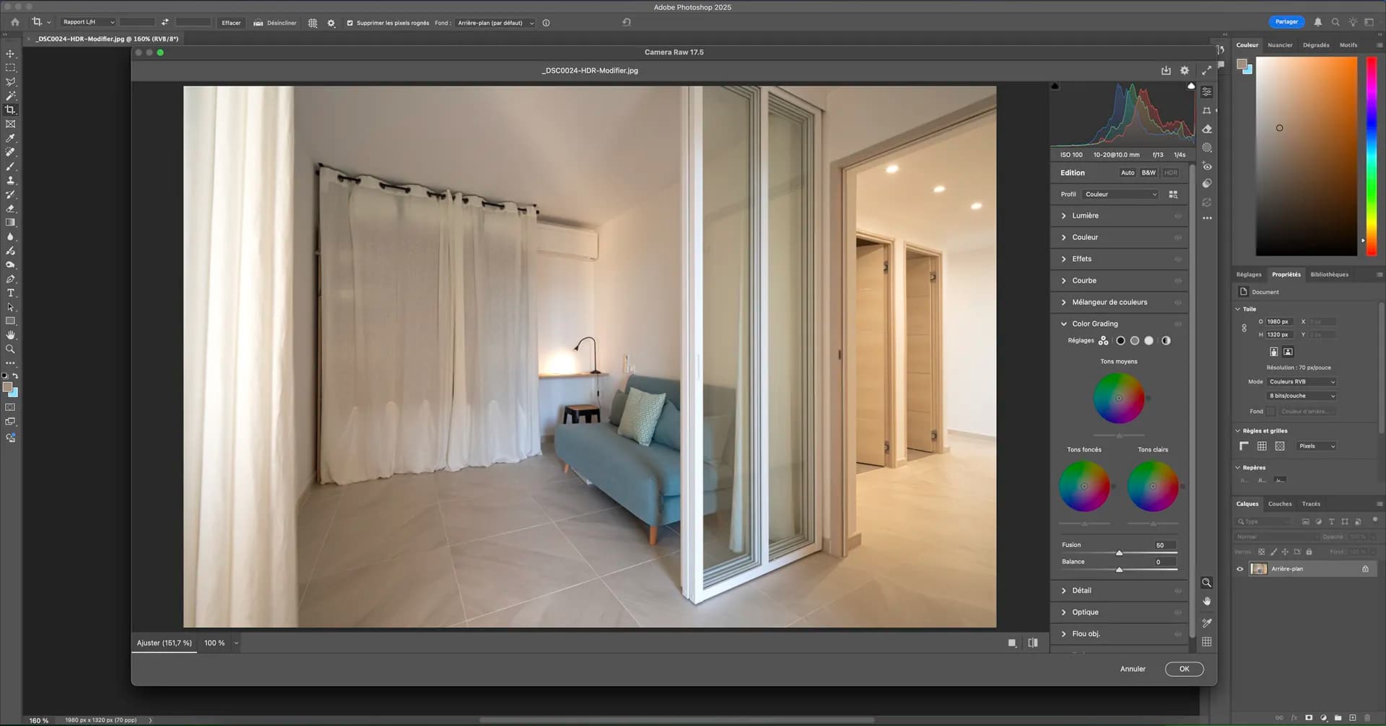Toggle 'Supprimer les pixels rognés' checkbox

coord(350,23)
